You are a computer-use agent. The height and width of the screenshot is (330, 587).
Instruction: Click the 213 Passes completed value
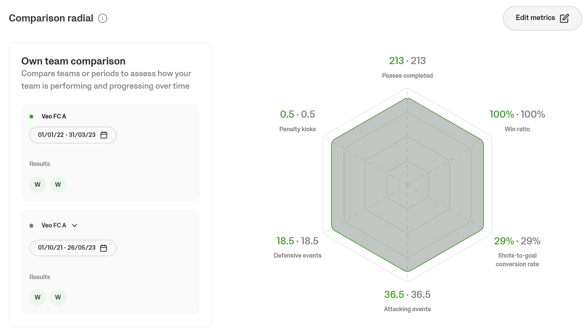point(396,60)
